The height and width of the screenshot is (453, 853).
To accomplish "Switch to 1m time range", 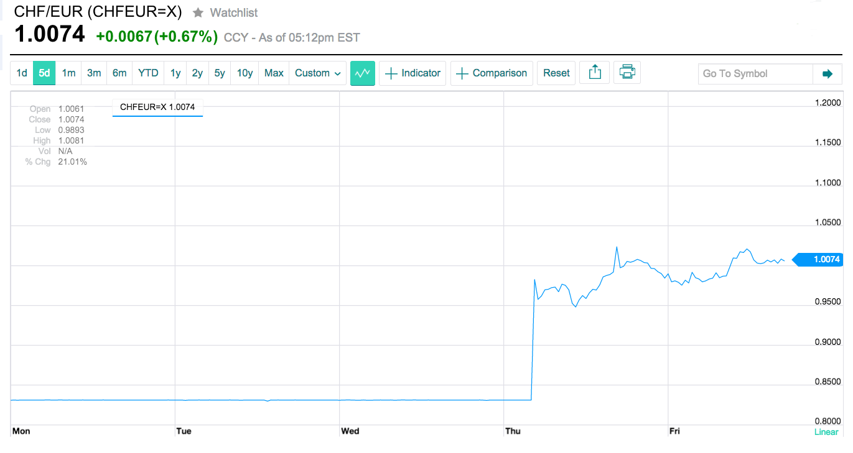I will click(x=68, y=73).
